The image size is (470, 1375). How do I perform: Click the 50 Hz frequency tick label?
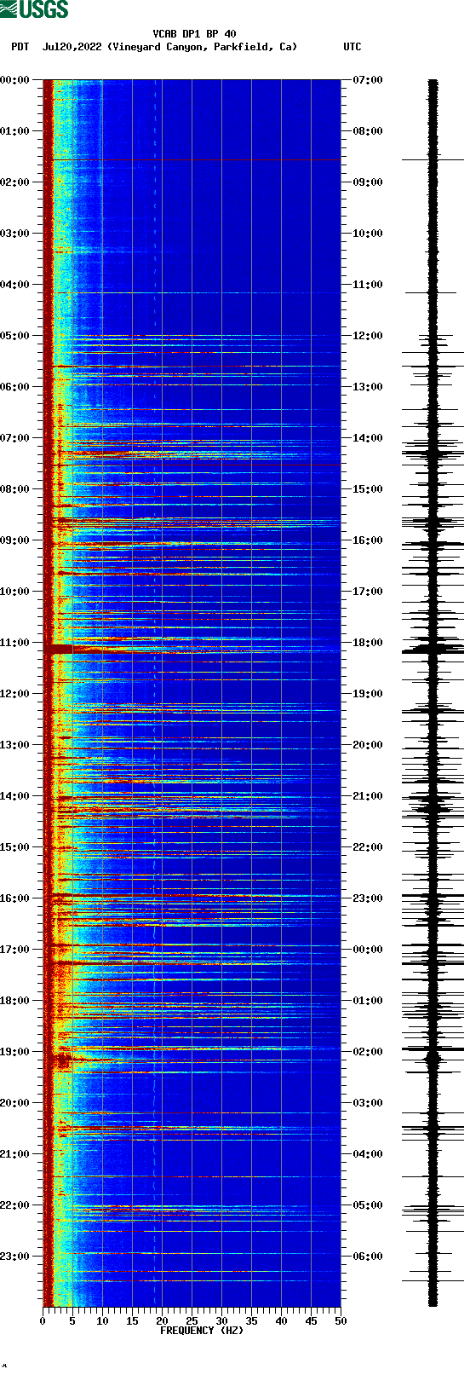pyautogui.click(x=341, y=1321)
